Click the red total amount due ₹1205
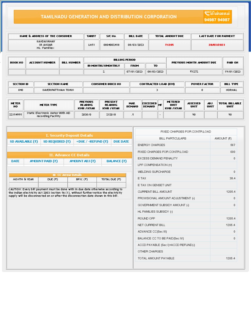 [169, 45]
